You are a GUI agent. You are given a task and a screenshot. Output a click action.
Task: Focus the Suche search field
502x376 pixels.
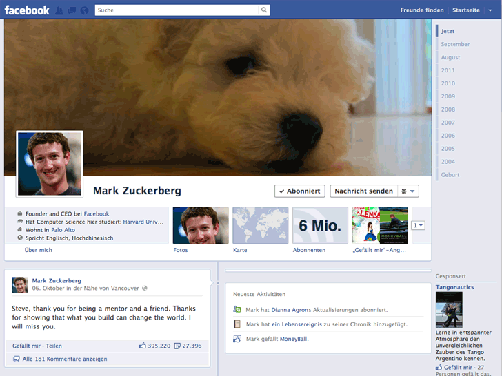pos(177,10)
